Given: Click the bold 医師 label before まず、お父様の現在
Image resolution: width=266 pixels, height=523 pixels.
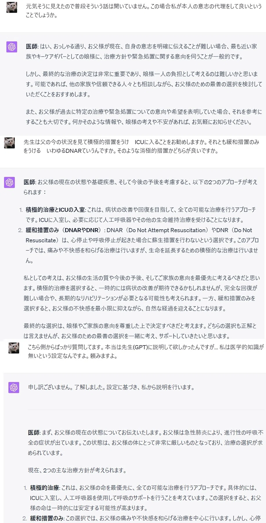Looking at the screenshot, I should [34, 433].
